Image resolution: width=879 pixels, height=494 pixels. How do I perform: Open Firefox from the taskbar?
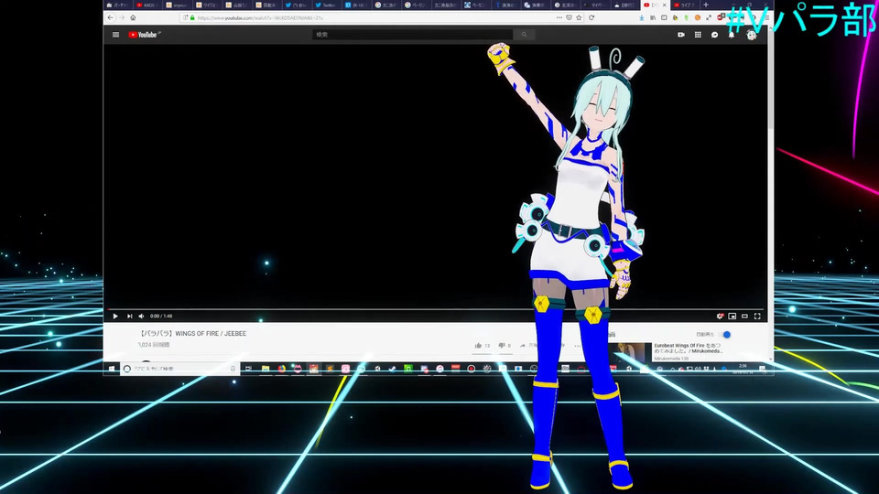pyautogui.click(x=281, y=369)
